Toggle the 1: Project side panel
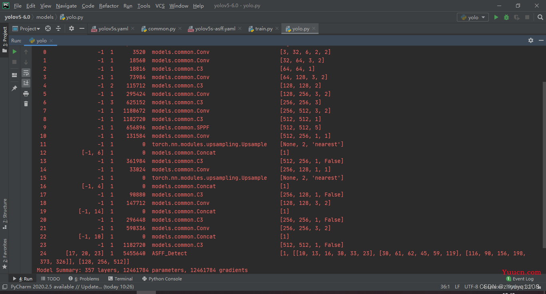The image size is (546, 294). [x=4, y=40]
